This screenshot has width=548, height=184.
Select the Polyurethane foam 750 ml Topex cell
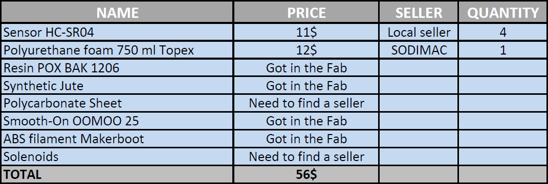pos(117,50)
